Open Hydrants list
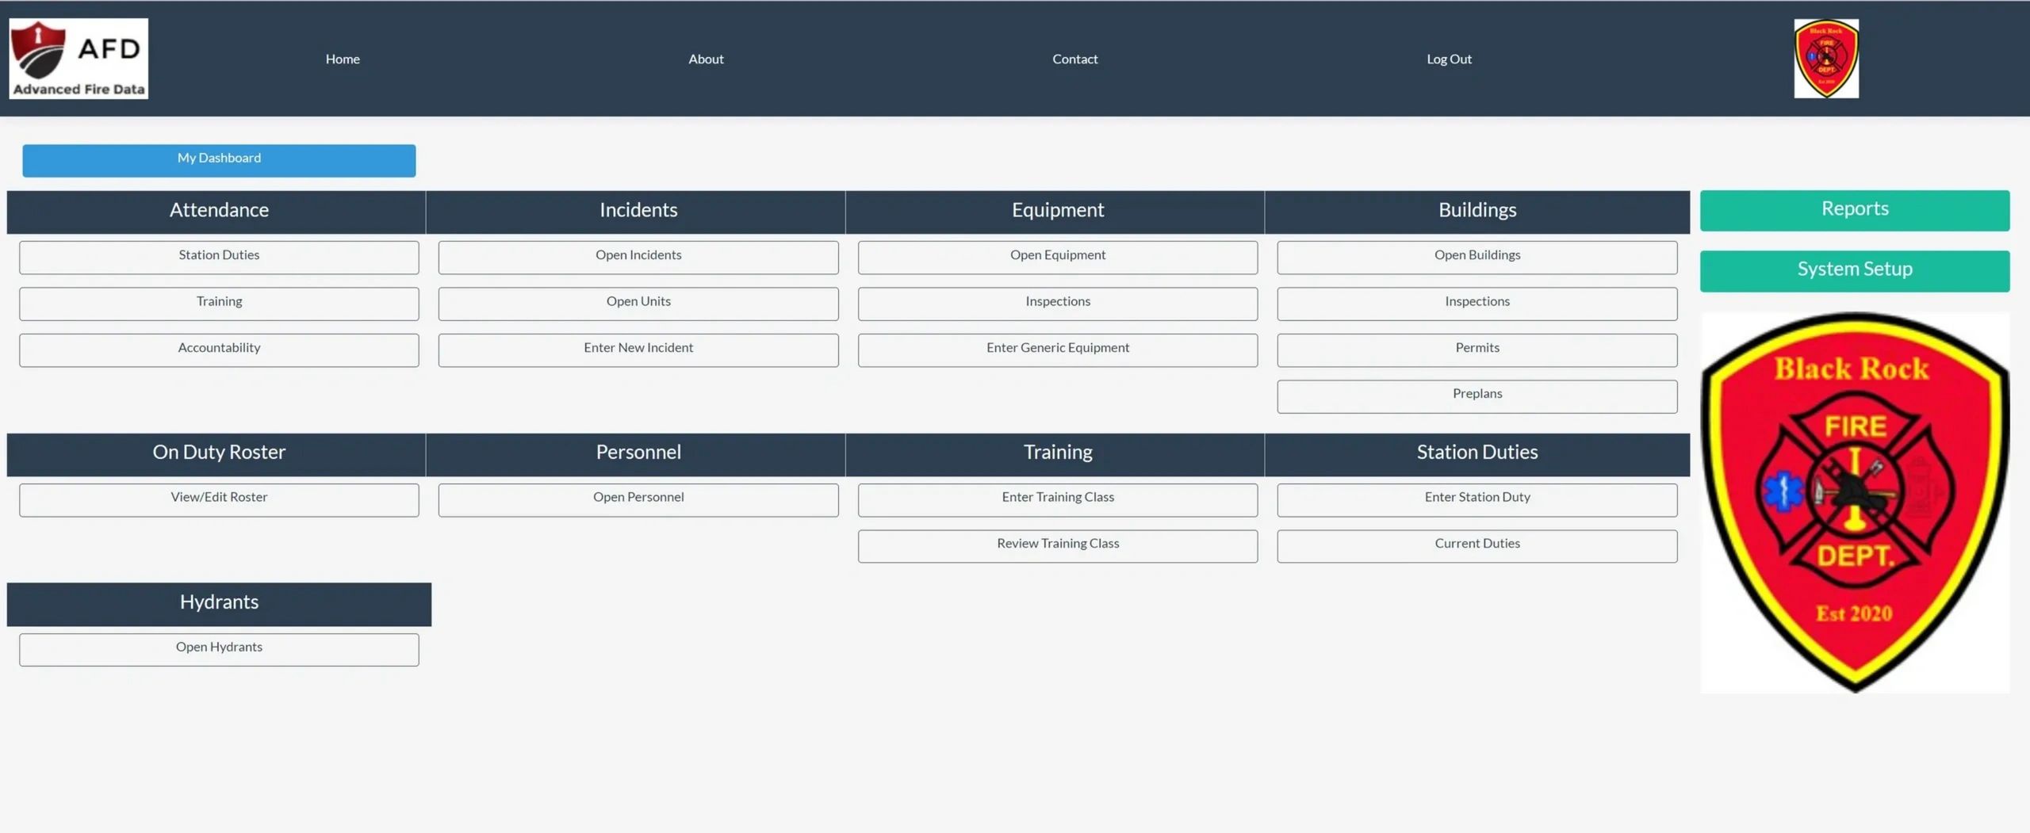Screen dimensions: 2030x833 219,648
